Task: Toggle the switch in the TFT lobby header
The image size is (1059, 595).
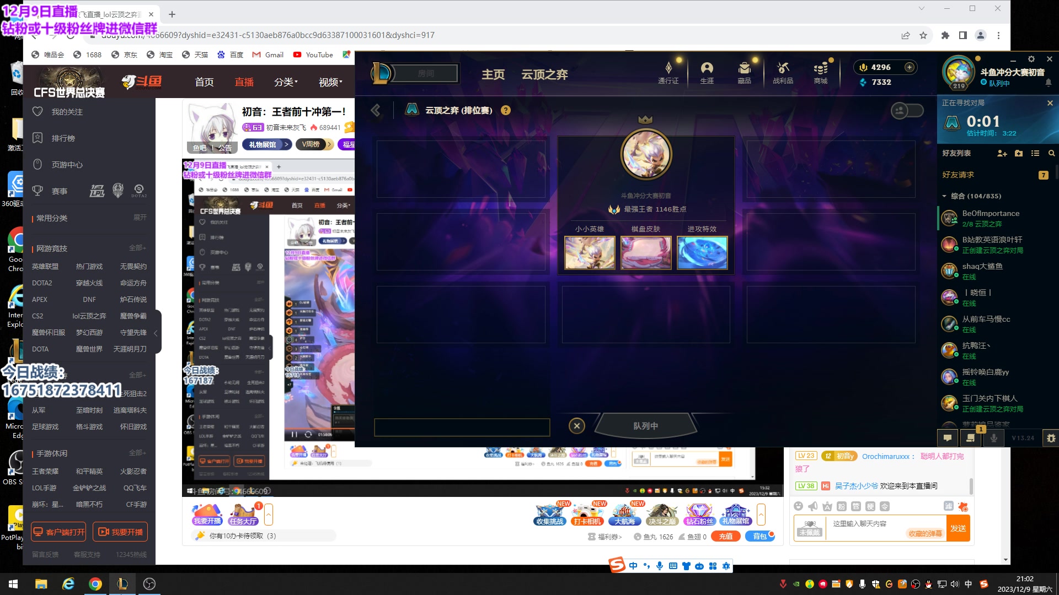Action: (908, 110)
